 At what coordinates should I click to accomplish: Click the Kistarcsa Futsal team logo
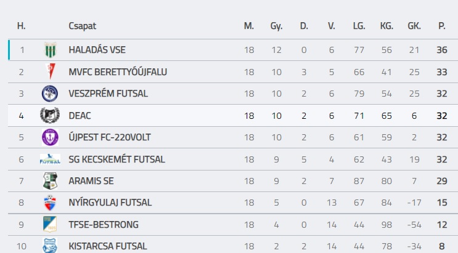click(x=50, y=246)
